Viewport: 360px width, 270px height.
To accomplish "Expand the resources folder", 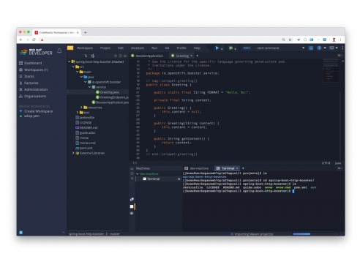I will pyautogui.click(x=81, y=108).
